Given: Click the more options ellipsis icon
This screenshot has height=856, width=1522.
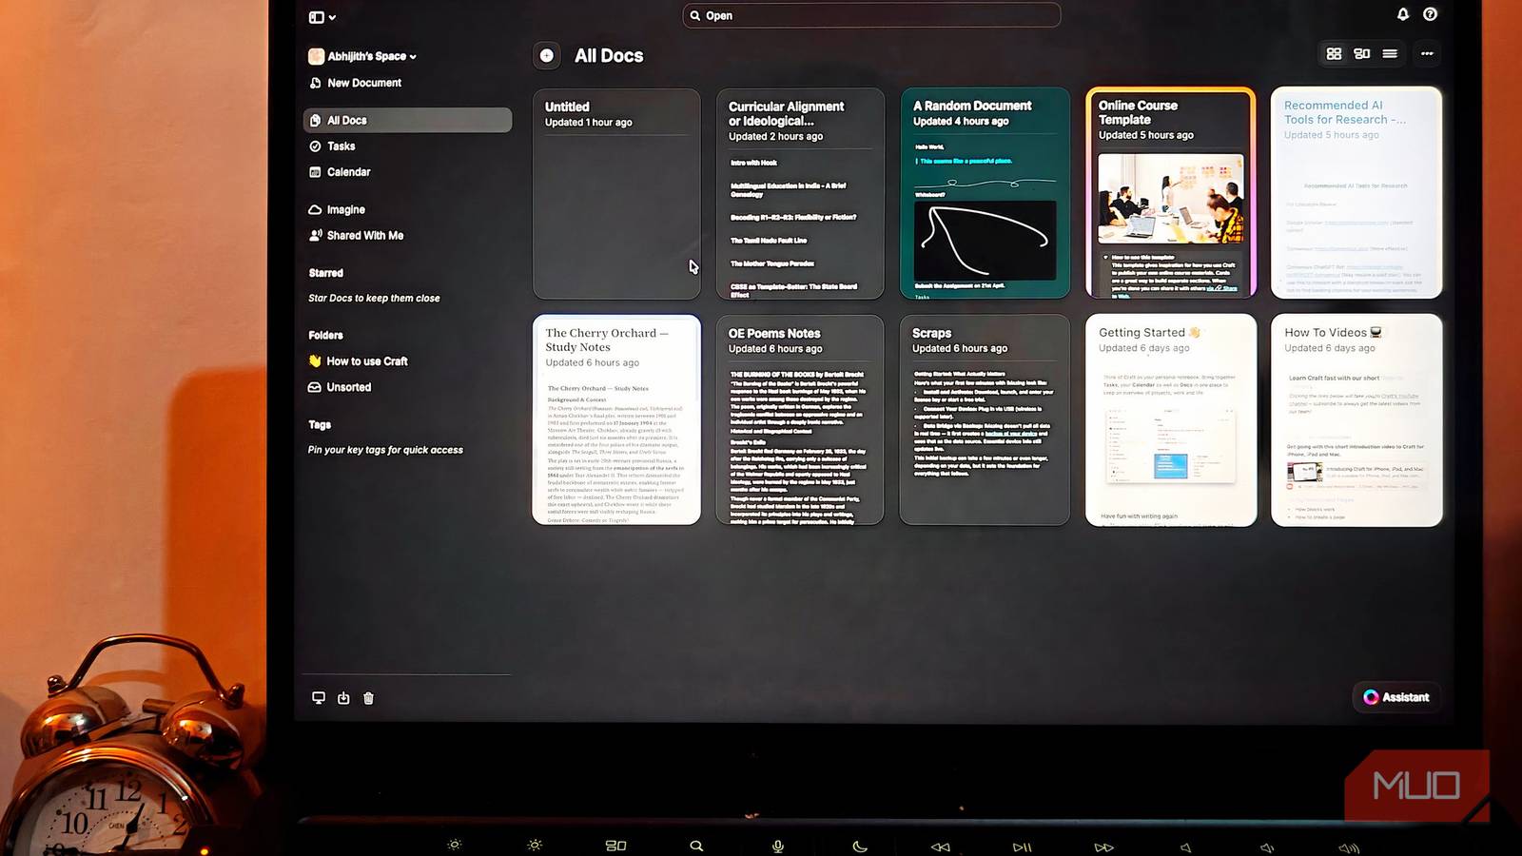Looking at the screenshot, I should tap(1426, 53).
